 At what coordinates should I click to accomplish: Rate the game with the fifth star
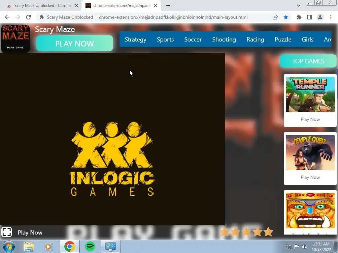pyautogui.click(x=268, y=232)
